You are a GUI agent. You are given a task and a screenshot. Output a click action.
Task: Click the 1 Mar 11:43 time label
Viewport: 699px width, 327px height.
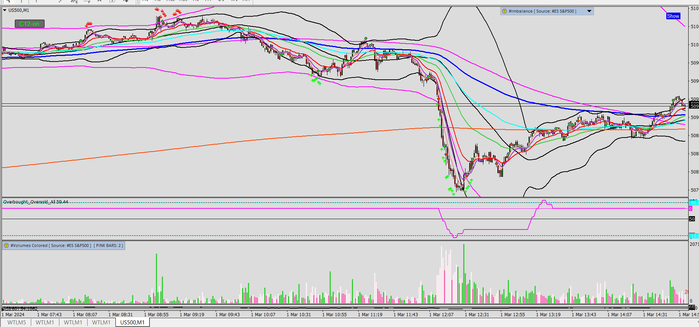coord(406,314)
